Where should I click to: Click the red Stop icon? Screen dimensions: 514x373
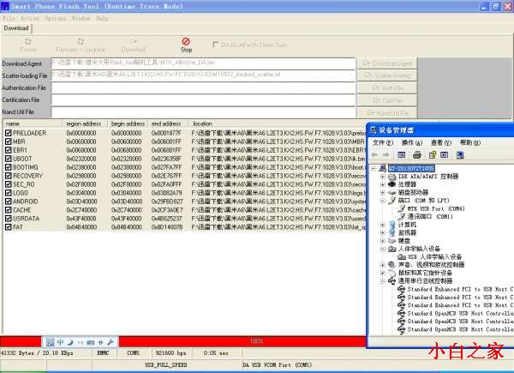click(x=186, y=41)
